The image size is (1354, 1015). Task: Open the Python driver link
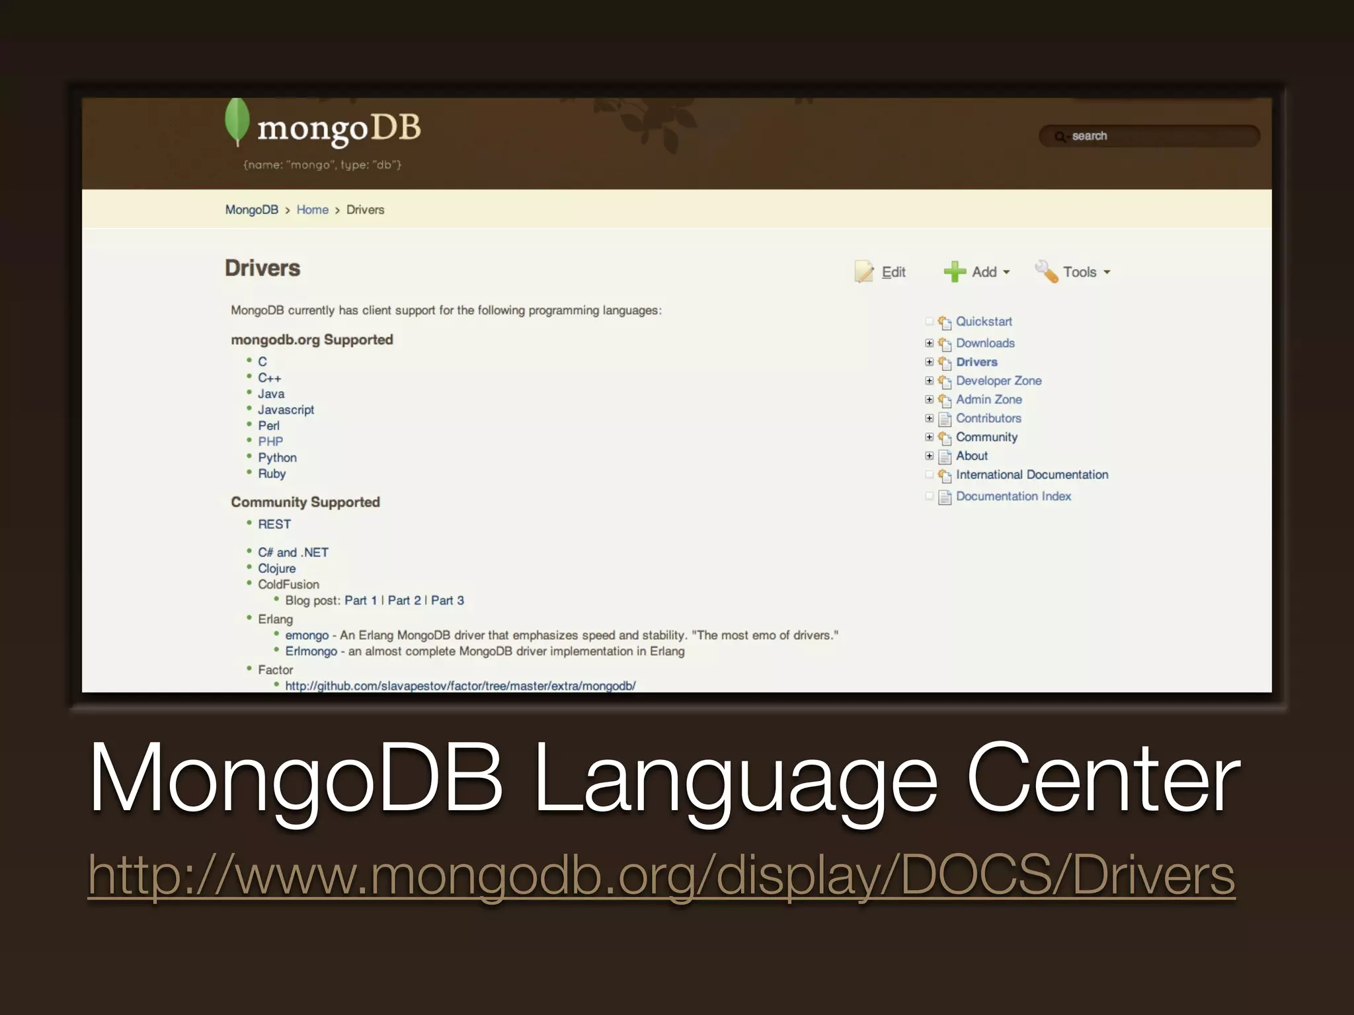[277, 458]
